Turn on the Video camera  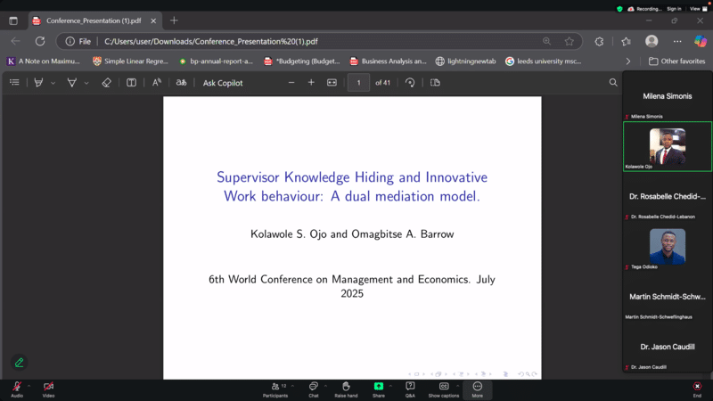tap(48, 389)
